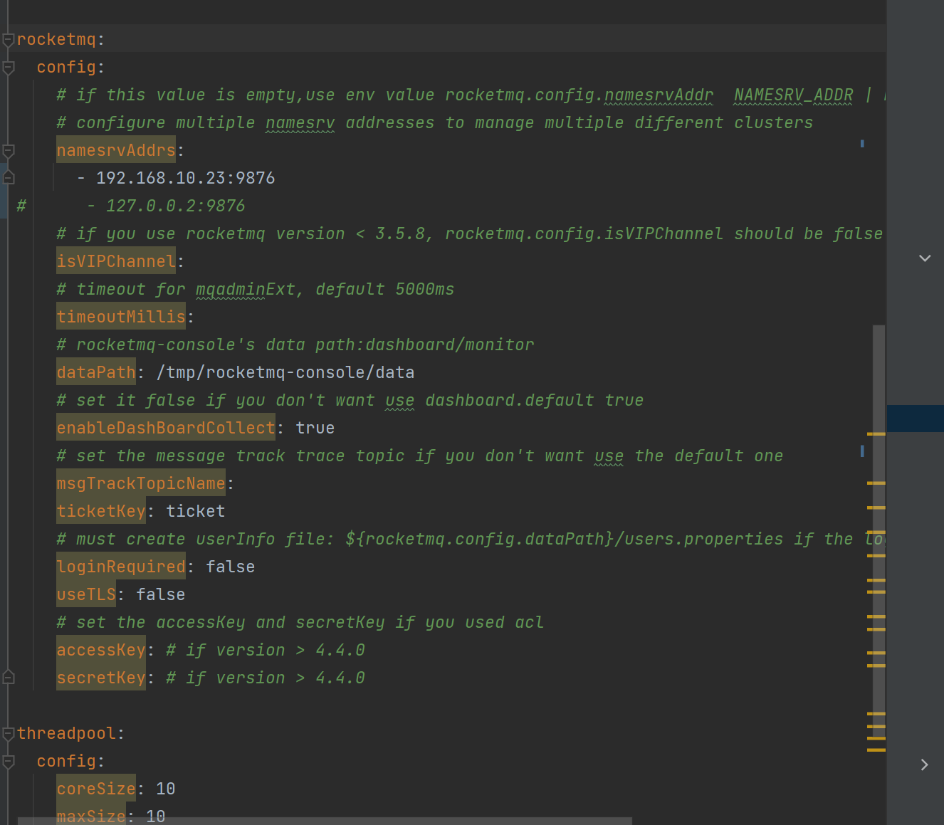This screenshot has width=944, height=825.
Task: Place cursor on '192.168.10.23:9876' value
Action: [x=186, y=178]
